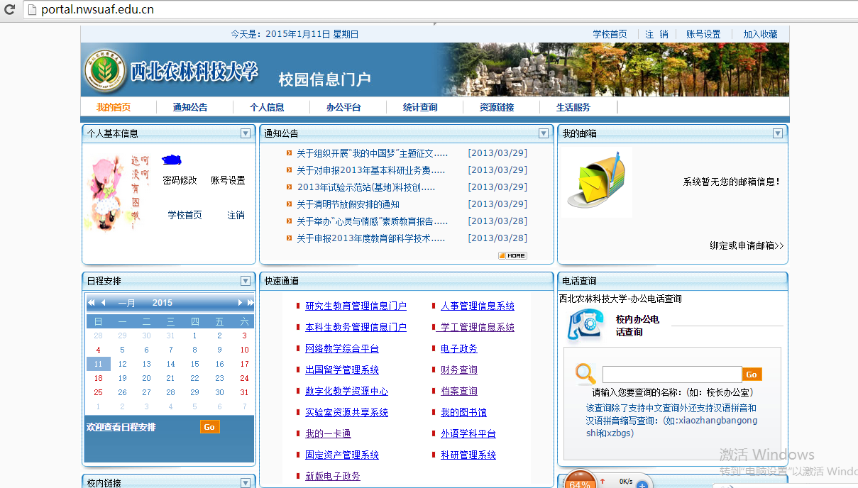Open the 生活服务 navigation tab
This screenshot has height=488, width=858.
click(x=573, y=107)
